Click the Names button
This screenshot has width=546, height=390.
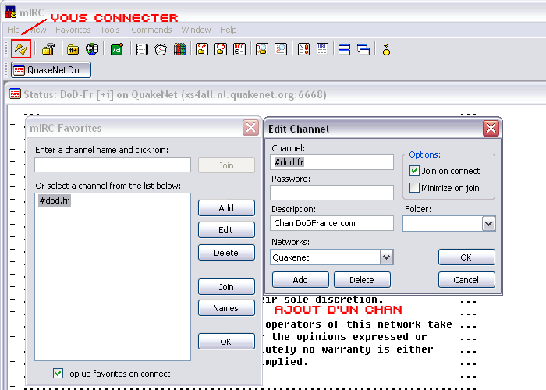pos(226,308)
